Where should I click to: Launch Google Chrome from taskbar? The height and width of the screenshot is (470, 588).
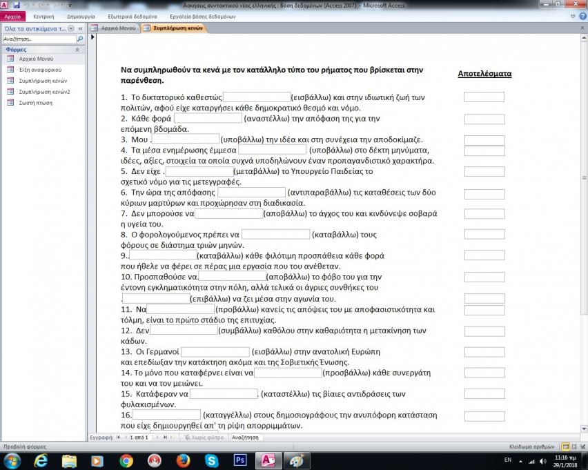pos(126,460)
